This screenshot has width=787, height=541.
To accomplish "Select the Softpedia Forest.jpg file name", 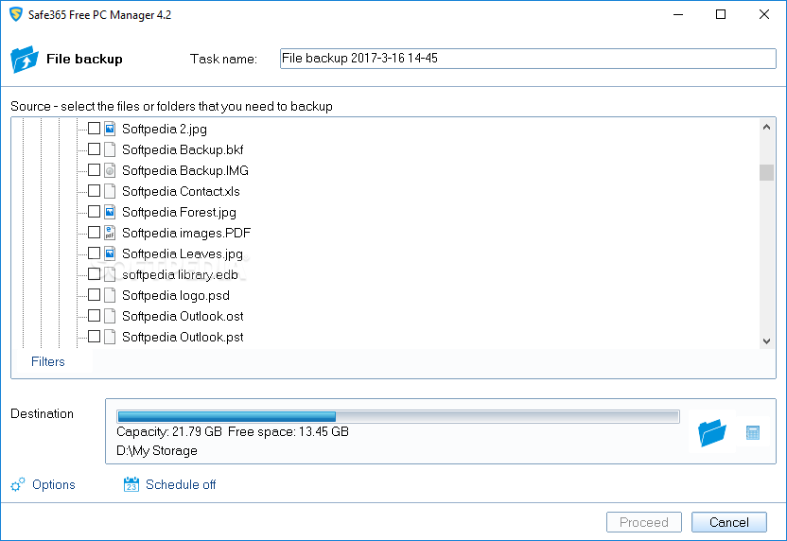I will click(179, 212).
